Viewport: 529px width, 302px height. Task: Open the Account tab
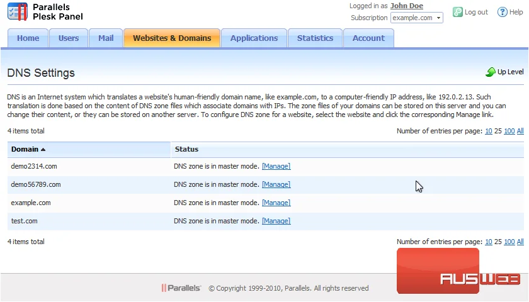368,38
